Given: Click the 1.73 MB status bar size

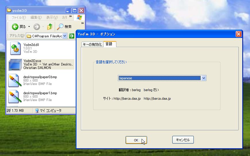Looking at the screenshot, I should pyautogui.click(x=18, y=110).
